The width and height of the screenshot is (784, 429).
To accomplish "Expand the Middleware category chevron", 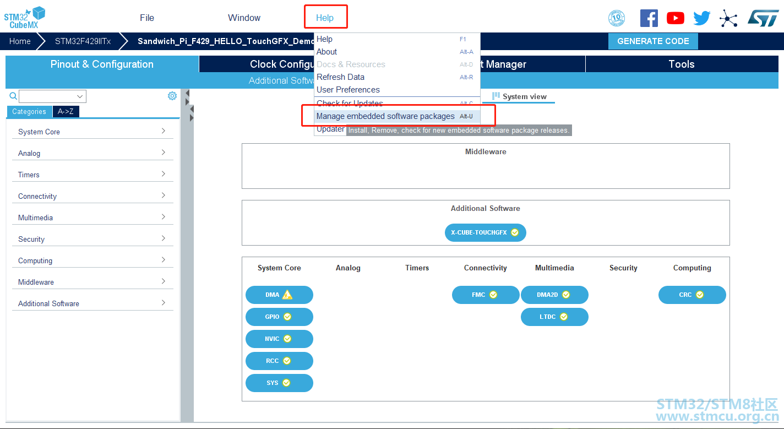I will (164, 281).
